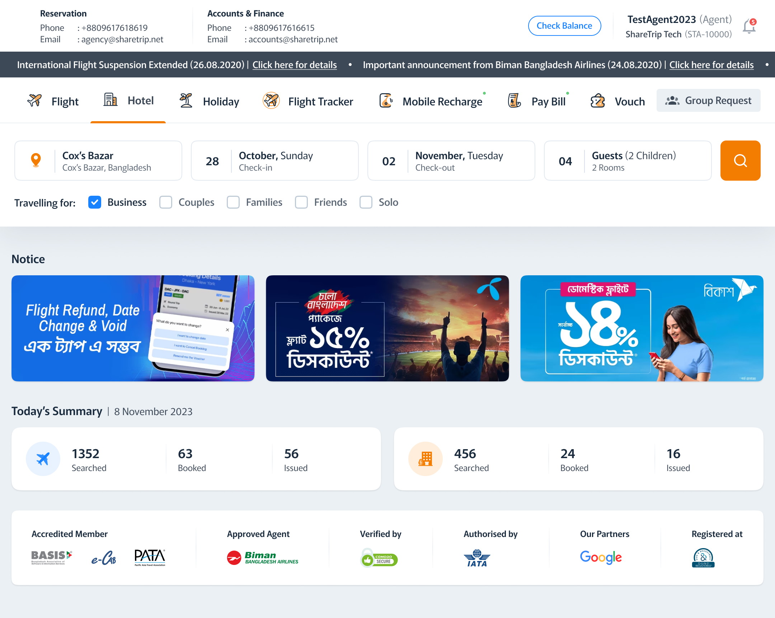Screen dimensions: 775x618
Task: Click the 24 Booked hotels stat
Action: coord(574,459)
